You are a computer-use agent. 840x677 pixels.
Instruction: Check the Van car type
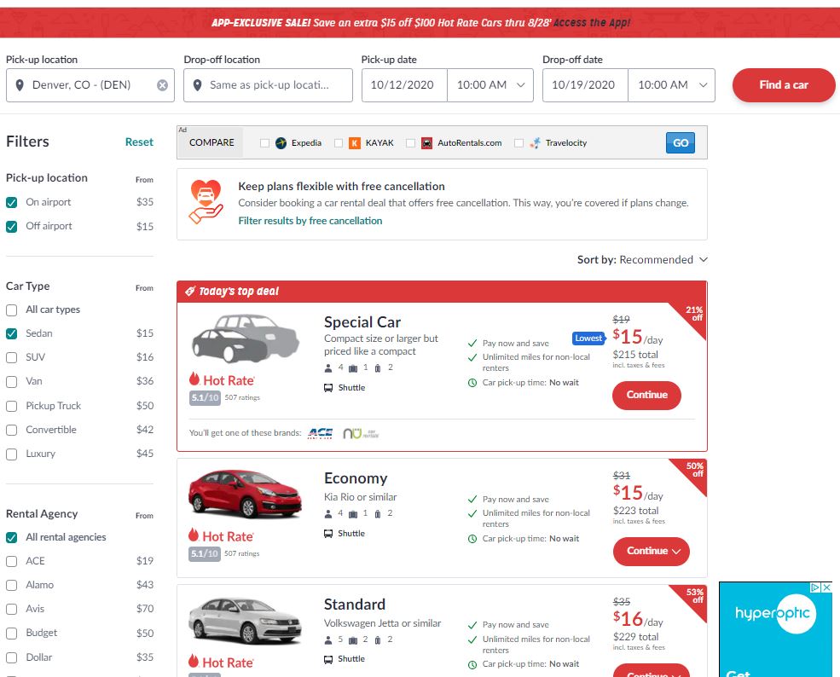[11, 382]
